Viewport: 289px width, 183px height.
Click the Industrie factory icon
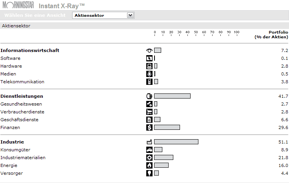149,142
